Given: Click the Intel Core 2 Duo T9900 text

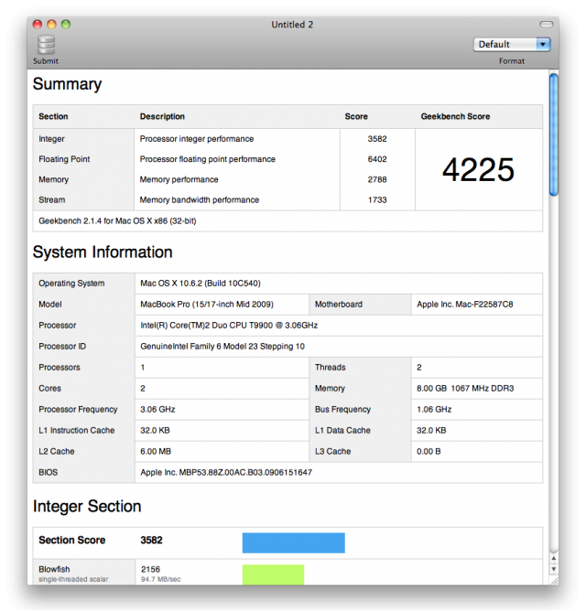Looking at the screenshot, I should coord(229,326).
